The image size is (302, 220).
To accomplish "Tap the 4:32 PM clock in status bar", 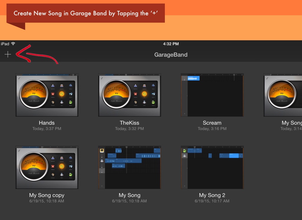I will (x=171, y=44).
